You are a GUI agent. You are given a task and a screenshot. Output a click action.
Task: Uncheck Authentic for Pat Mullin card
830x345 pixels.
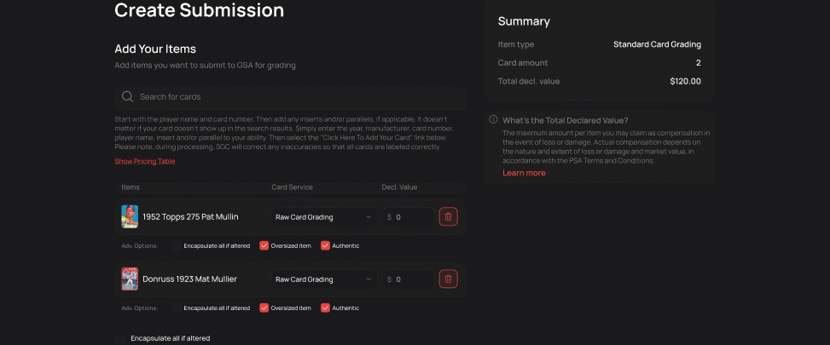[x=325, y=246]
